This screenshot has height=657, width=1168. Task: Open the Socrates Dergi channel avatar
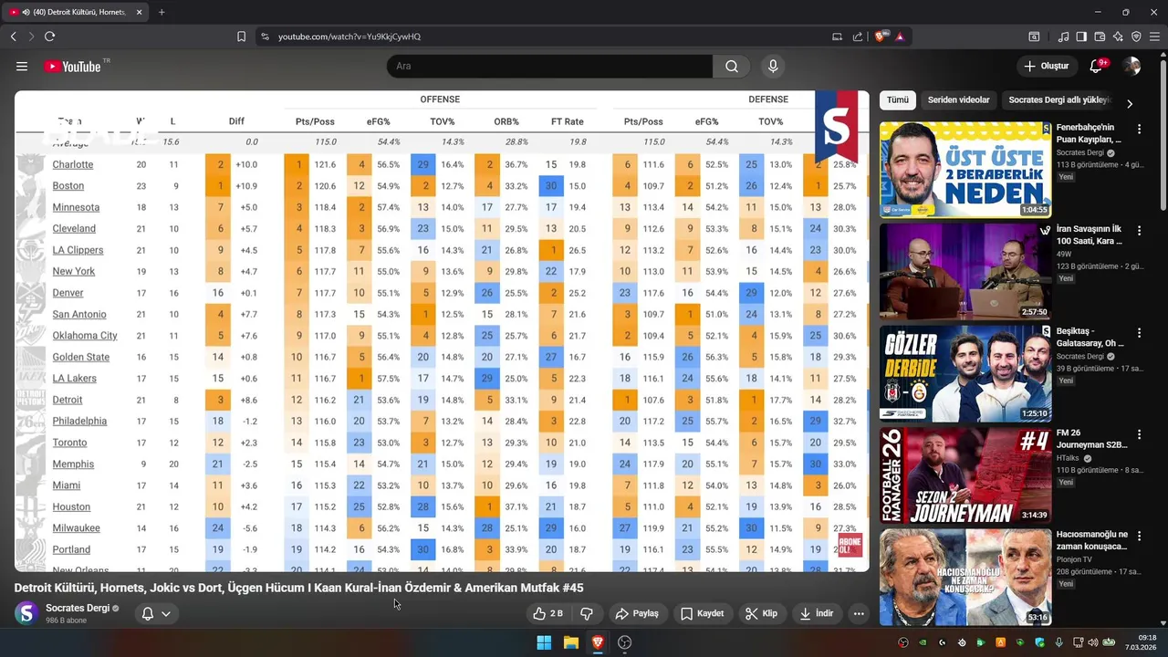coord(26,613)
